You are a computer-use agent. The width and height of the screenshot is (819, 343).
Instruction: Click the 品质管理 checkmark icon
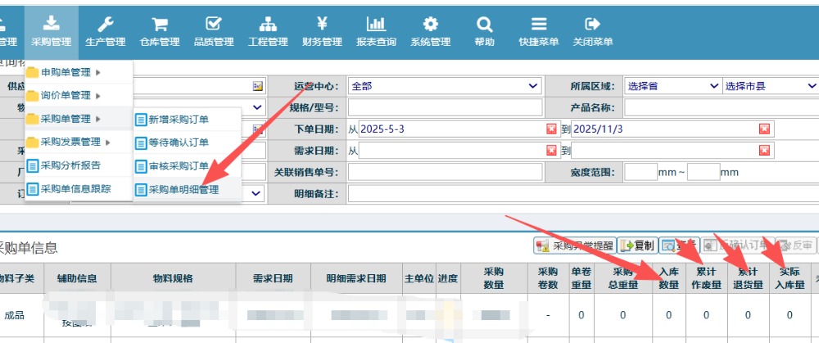[x=214, y=25]
